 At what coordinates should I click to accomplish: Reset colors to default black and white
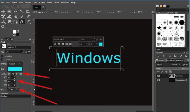pyautogui.click(x=13, y=35)
